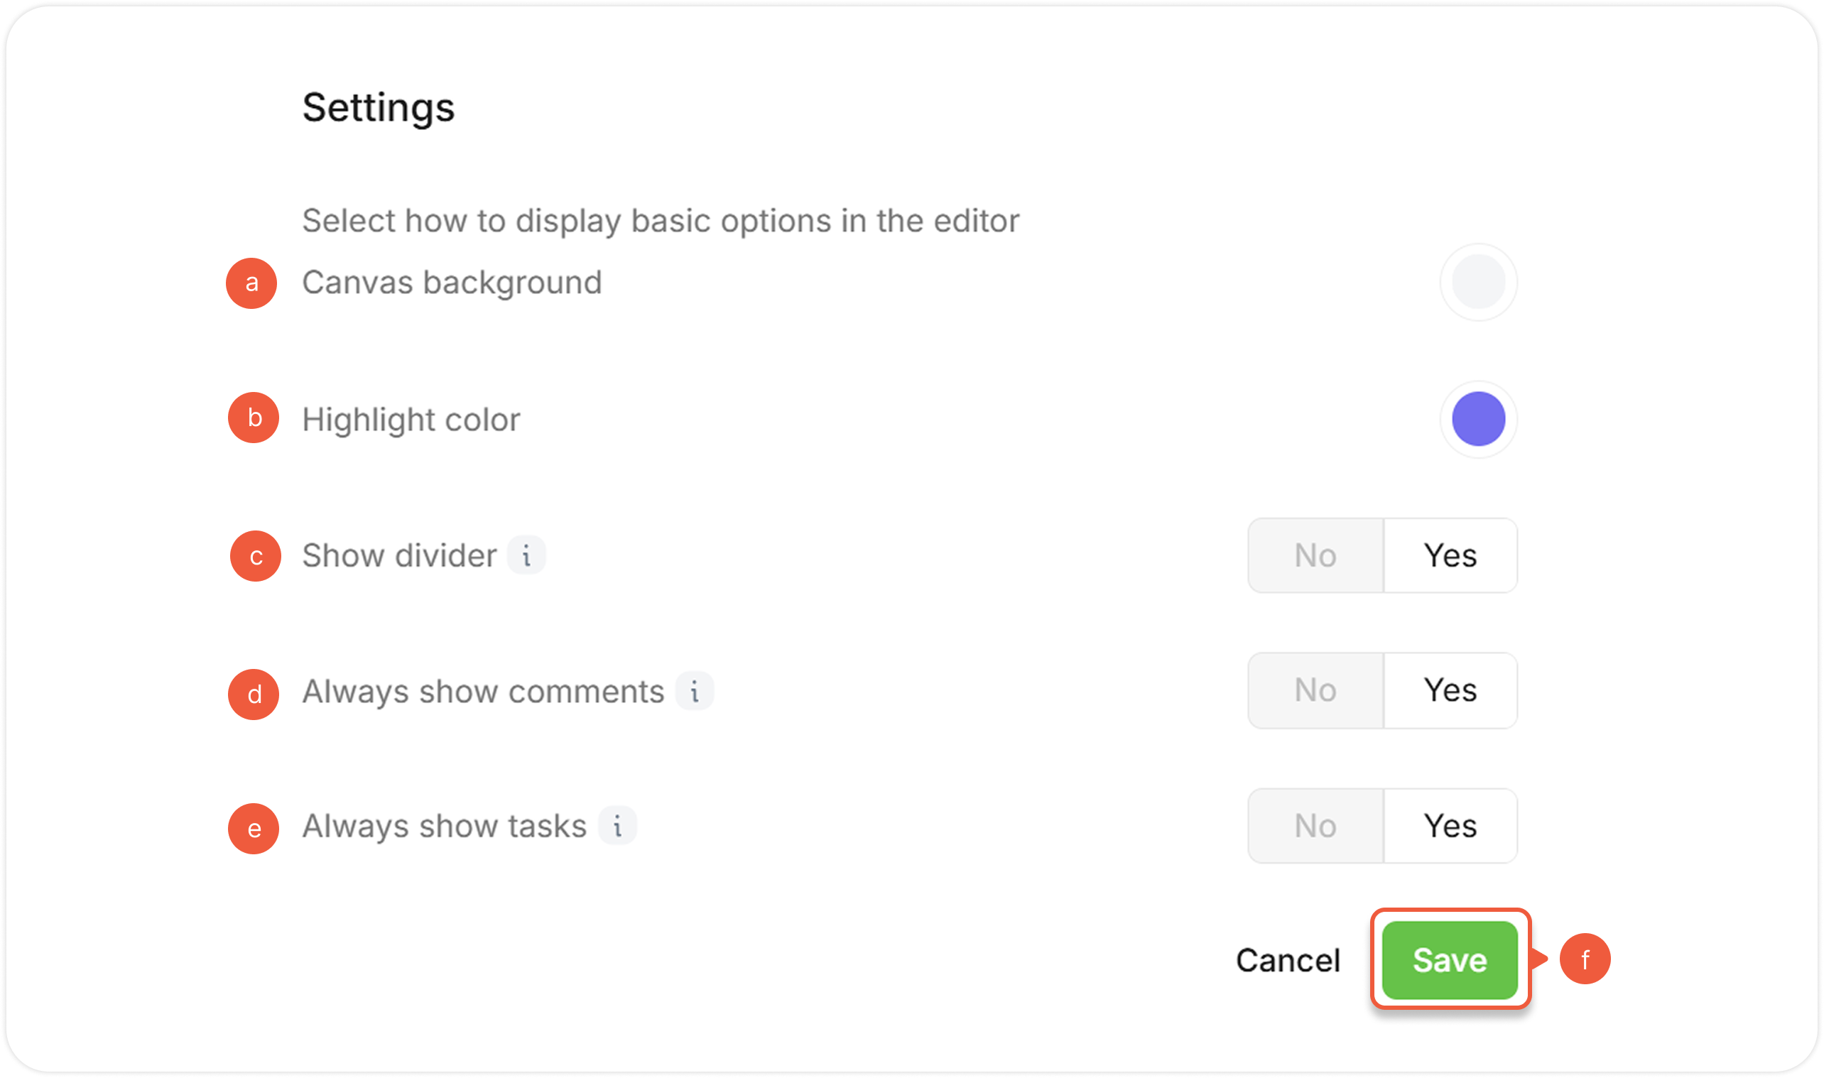This screenshot has width=1824, height=1078.
Task: Click the Settings heading
Action: click(x=379, y=107)
